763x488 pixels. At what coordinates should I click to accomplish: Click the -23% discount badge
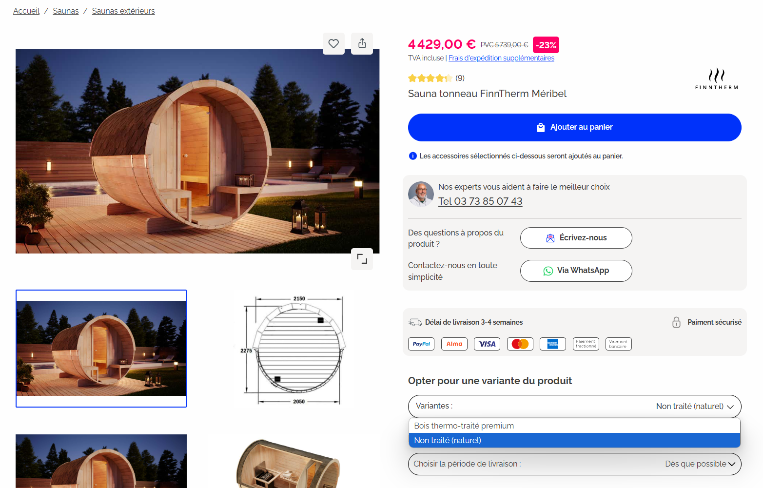(546, 45)
